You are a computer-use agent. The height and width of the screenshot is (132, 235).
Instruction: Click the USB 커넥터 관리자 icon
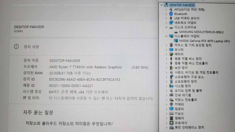point(171,18)
